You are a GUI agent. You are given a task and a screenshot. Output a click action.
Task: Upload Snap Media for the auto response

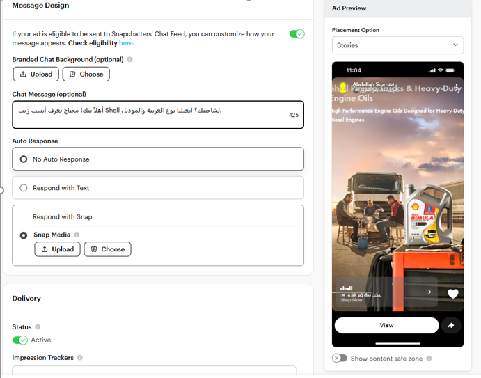57,249
